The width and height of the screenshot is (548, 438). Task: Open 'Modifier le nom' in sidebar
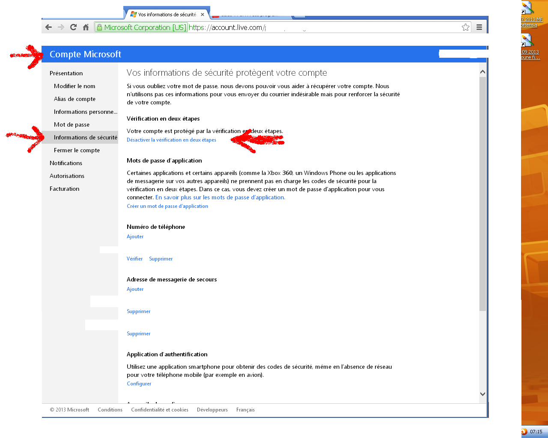pyautogui.click(x=74, y=86)
